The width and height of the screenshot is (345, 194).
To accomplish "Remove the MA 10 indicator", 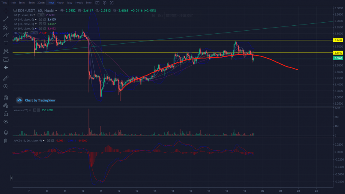I will coord(44,19).
